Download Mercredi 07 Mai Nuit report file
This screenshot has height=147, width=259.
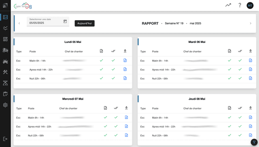point(126,135)
